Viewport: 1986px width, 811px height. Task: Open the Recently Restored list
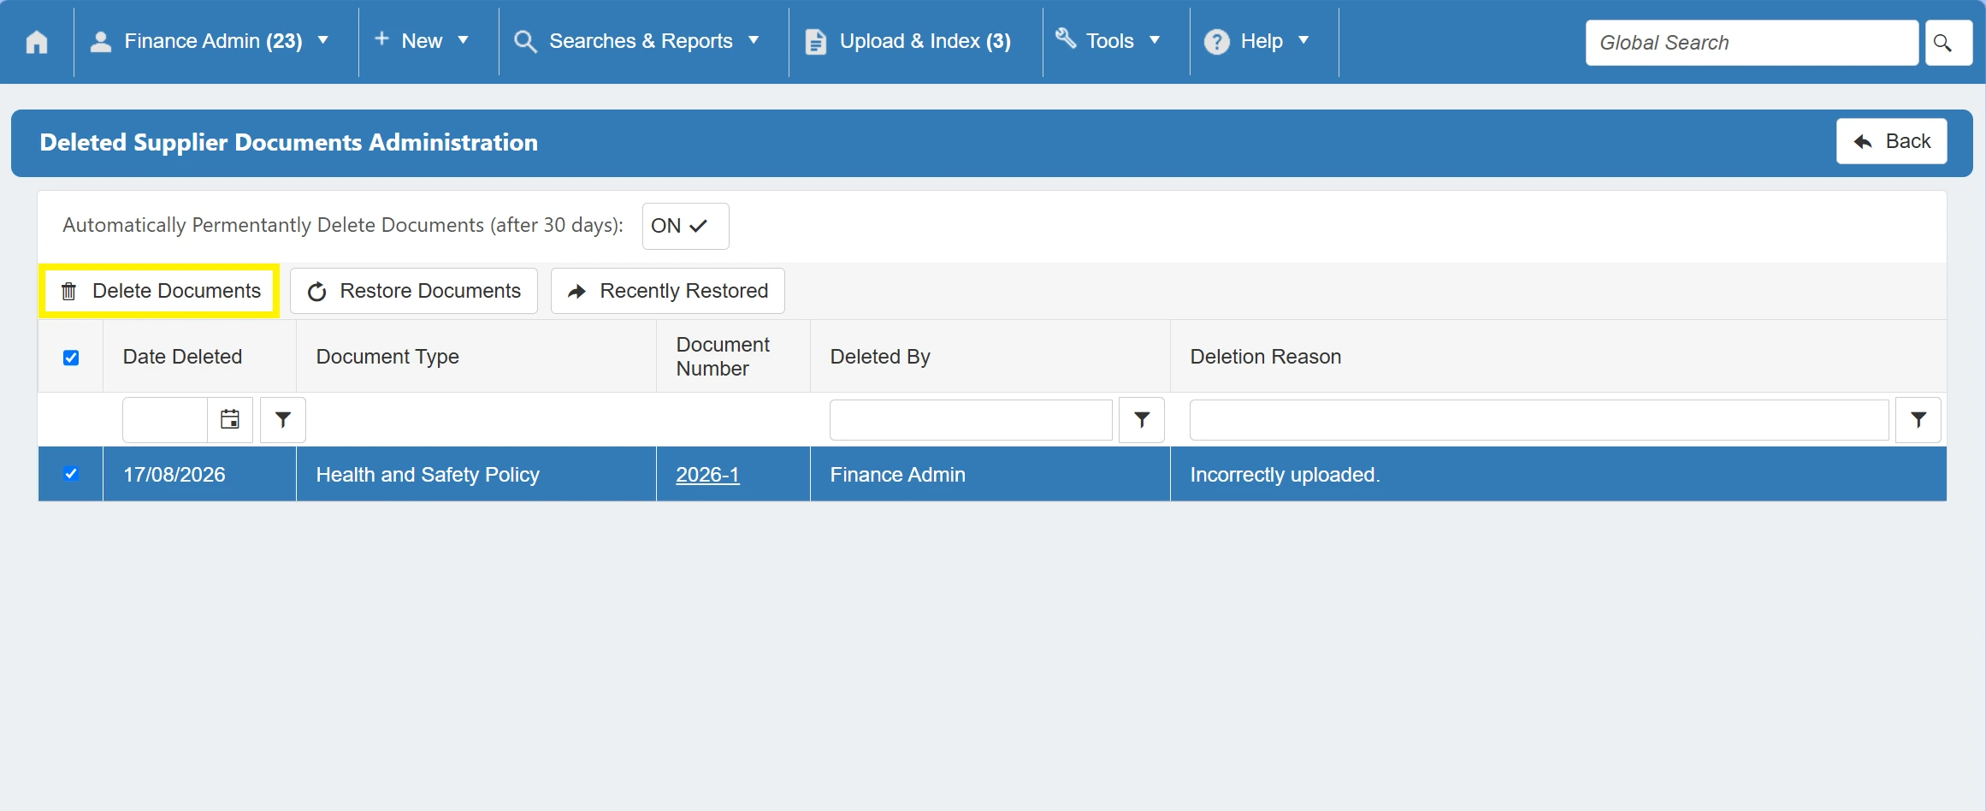tap(668, 291)
